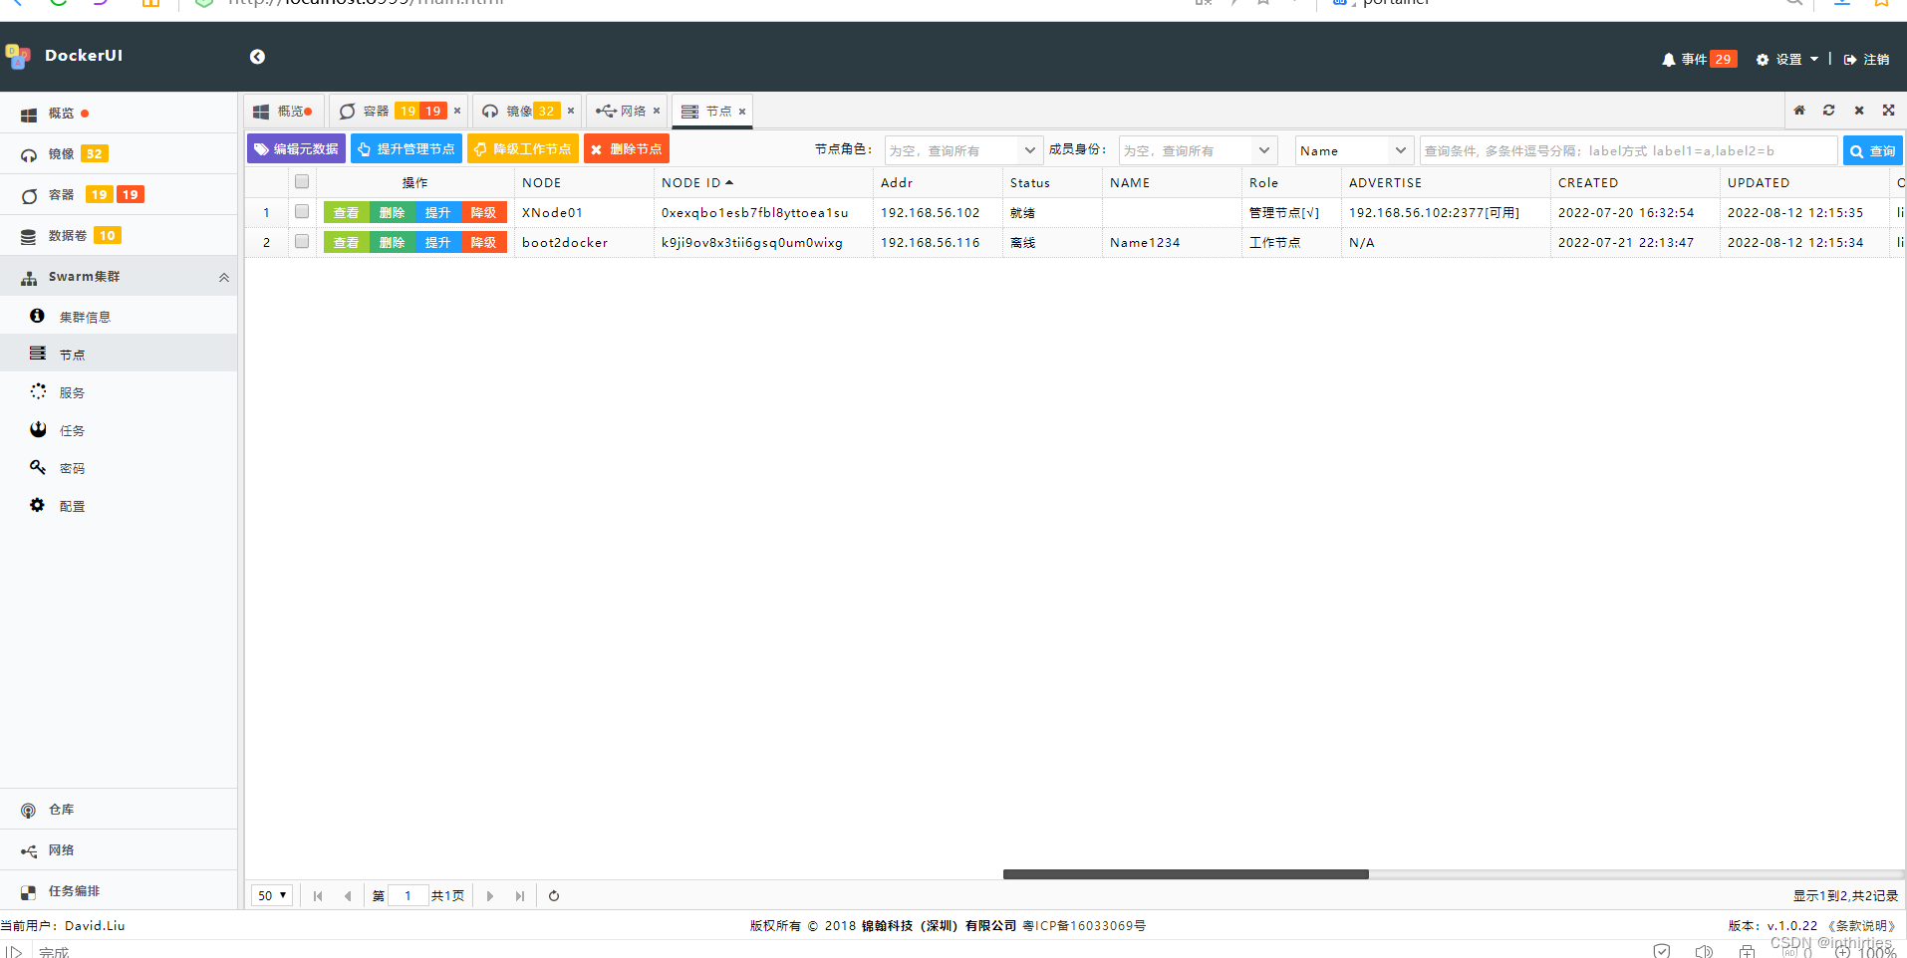
Task: Go to first page icon
Action: click(x=318, y=896)
